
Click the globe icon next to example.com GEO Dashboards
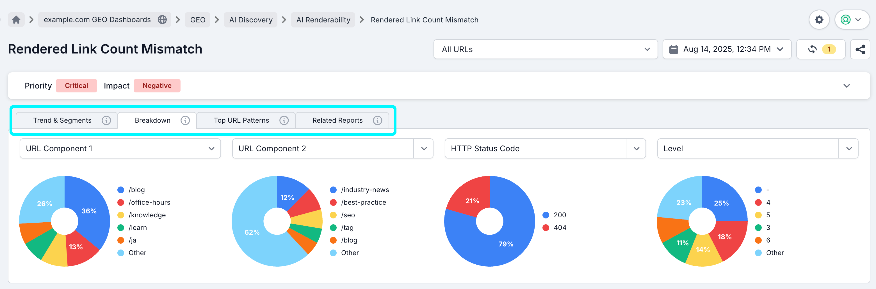tap(162, 20)
